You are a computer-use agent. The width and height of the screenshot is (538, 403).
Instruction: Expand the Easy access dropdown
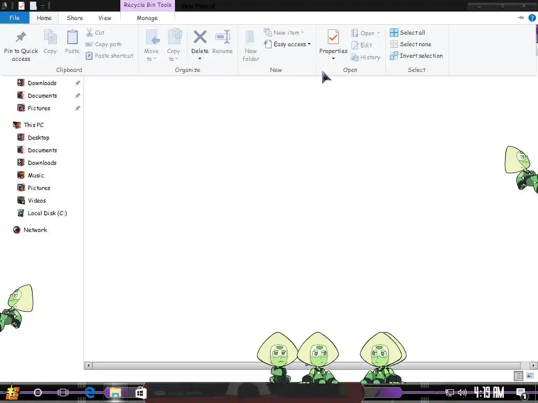(309, 44)
